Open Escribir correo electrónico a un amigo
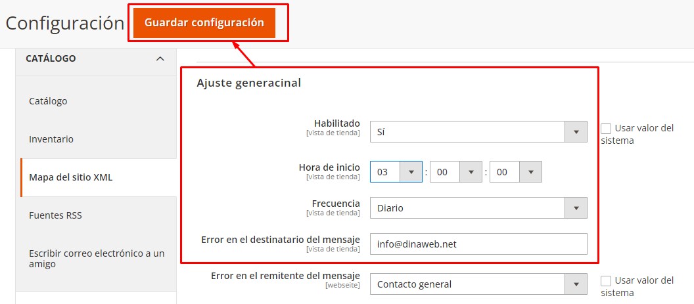The width and height of the screenshot is (694, 304). coord(97,259)
